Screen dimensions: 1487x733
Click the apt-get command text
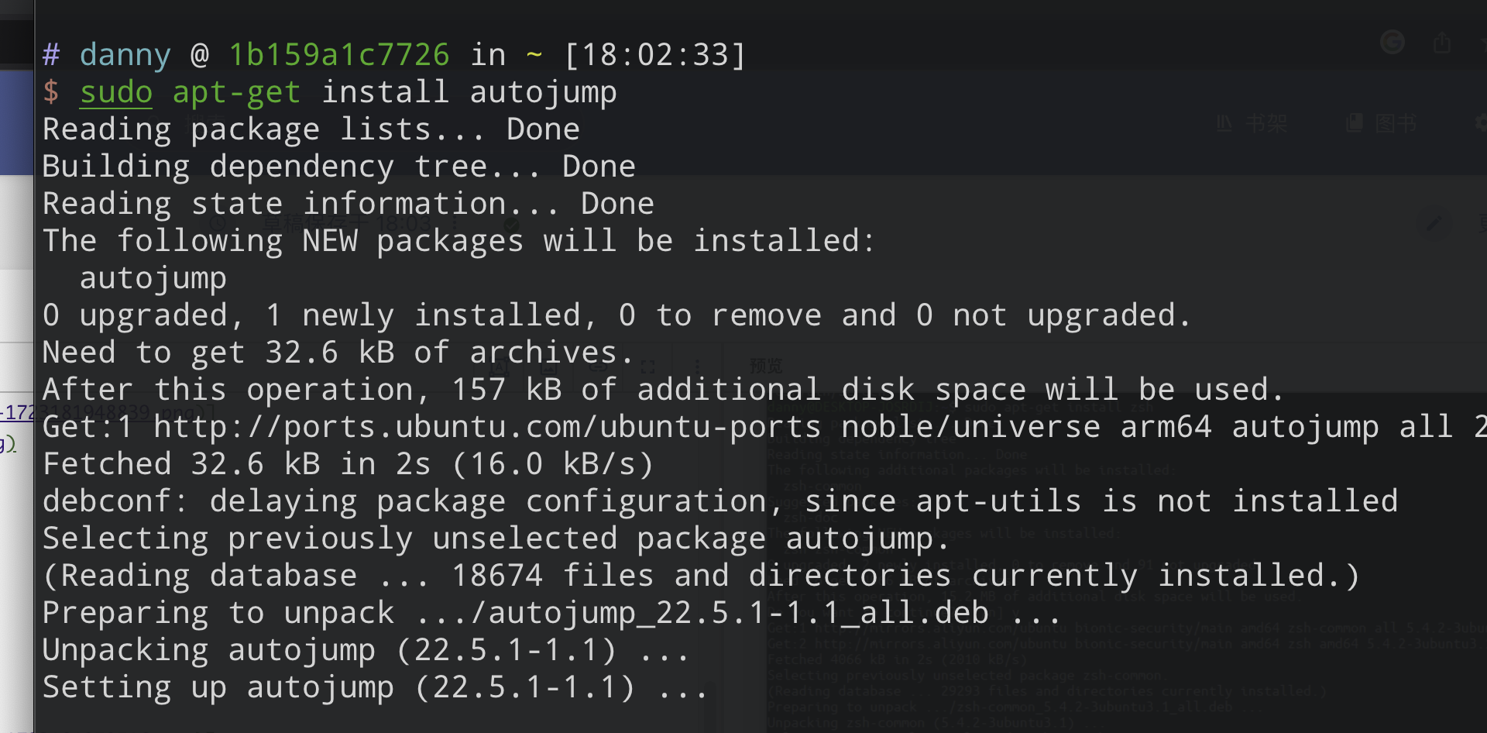[236, 93]
